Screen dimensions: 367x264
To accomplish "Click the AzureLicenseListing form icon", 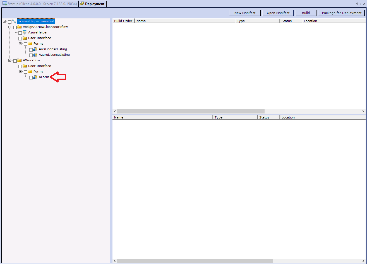I will click(x=35, y=55).
